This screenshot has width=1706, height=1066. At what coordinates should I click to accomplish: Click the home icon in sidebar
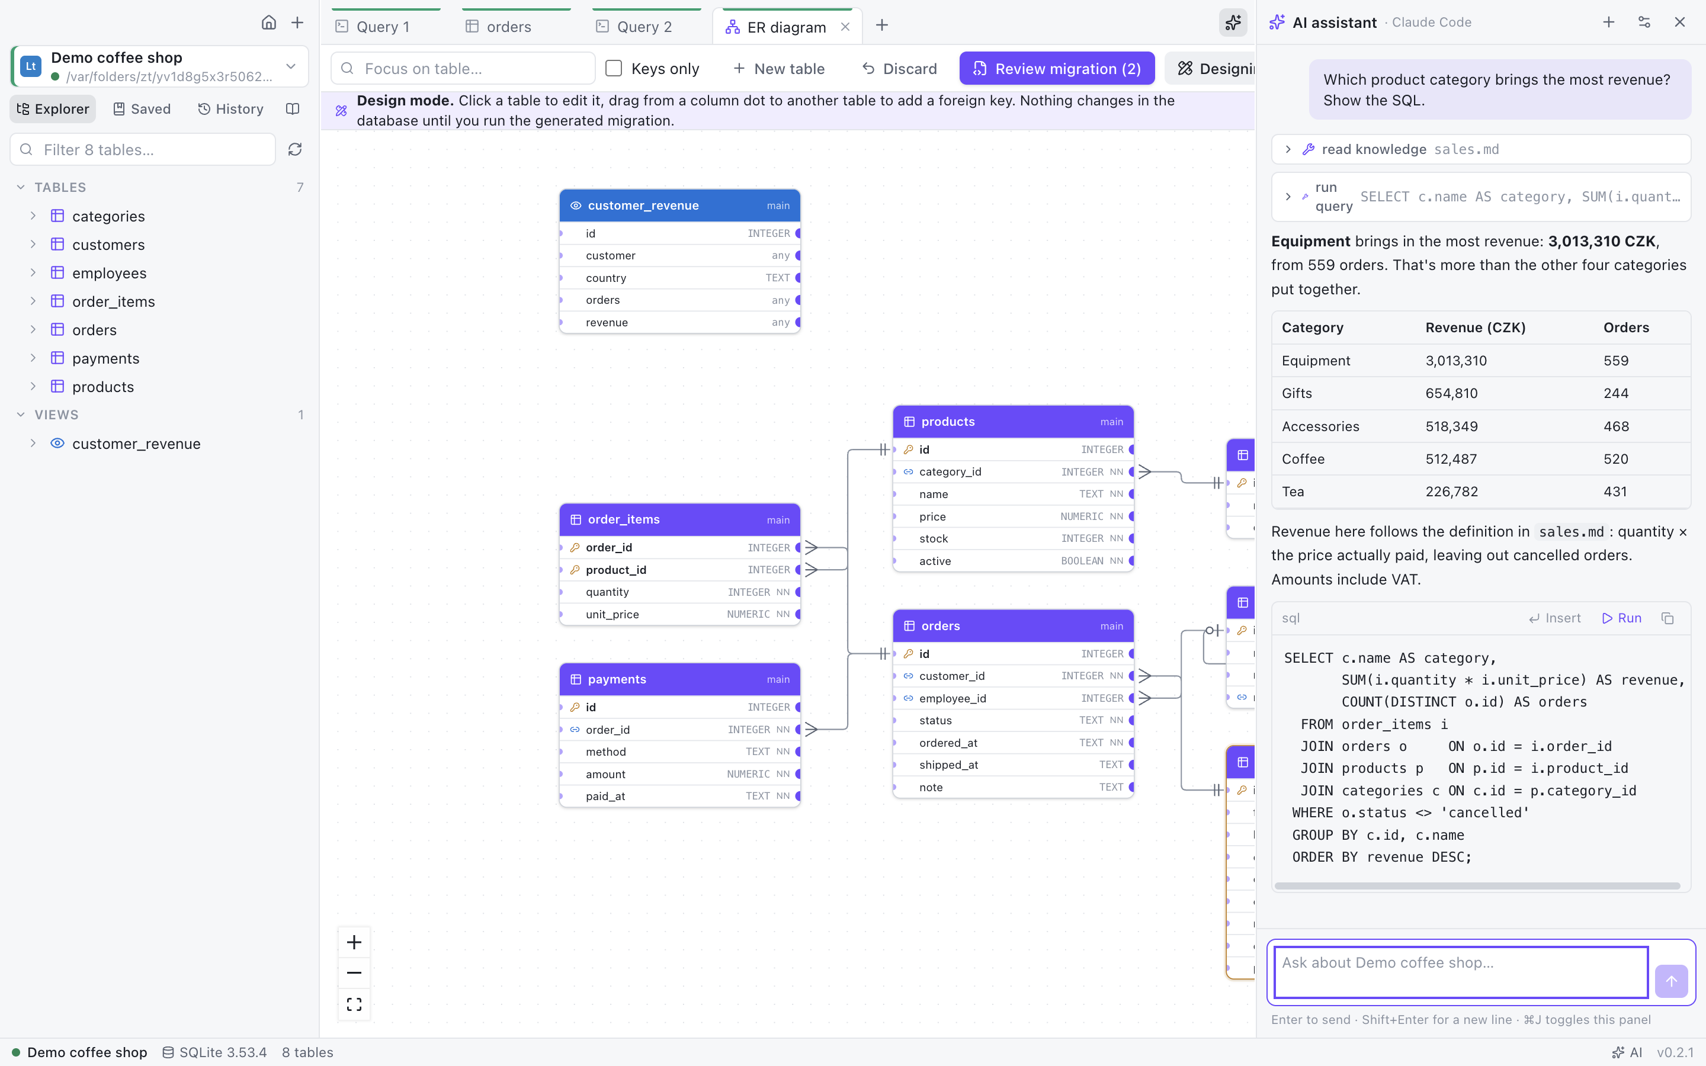coord(268,23)
